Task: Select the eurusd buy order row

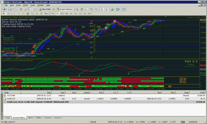Action: click(104, 99)
